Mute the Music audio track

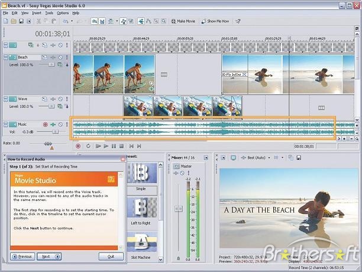coord(60,124)
